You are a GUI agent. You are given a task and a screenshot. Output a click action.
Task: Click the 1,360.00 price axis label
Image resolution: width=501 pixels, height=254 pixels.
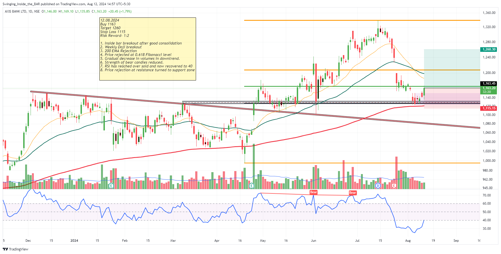click(x=489, y=13)
